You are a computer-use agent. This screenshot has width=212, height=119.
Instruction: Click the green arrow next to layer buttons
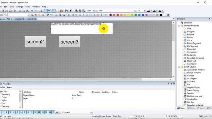(57, 112)
